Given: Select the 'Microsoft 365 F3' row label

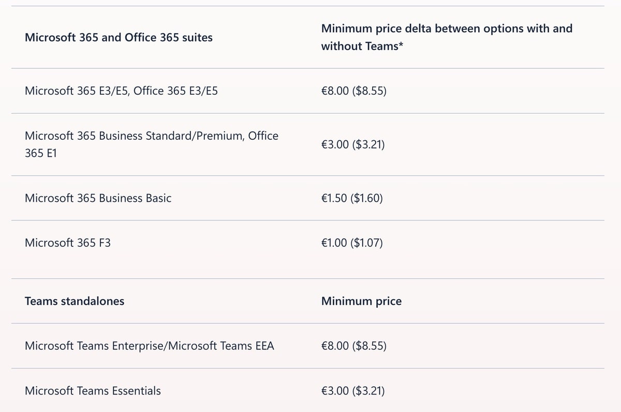Looking at the screenshot, I should click(67, 243).
